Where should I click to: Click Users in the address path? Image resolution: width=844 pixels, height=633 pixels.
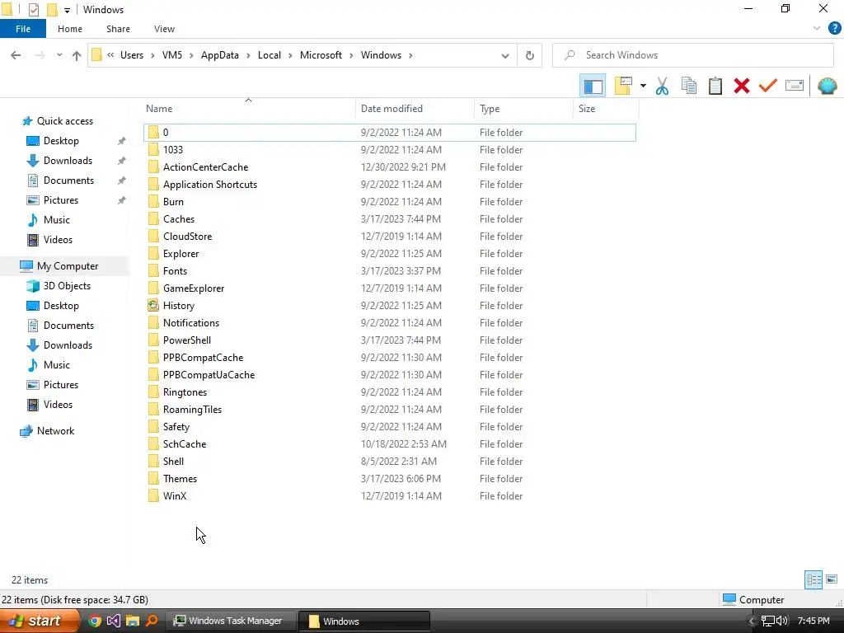click(132, 55)
